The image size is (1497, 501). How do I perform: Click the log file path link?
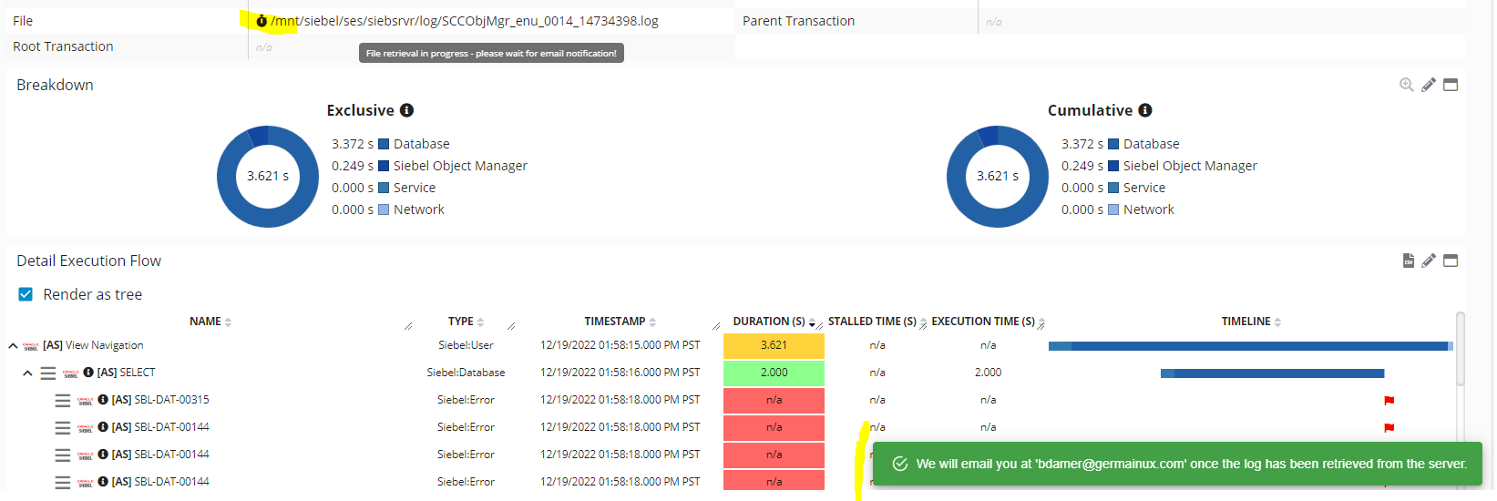point(465,21)
